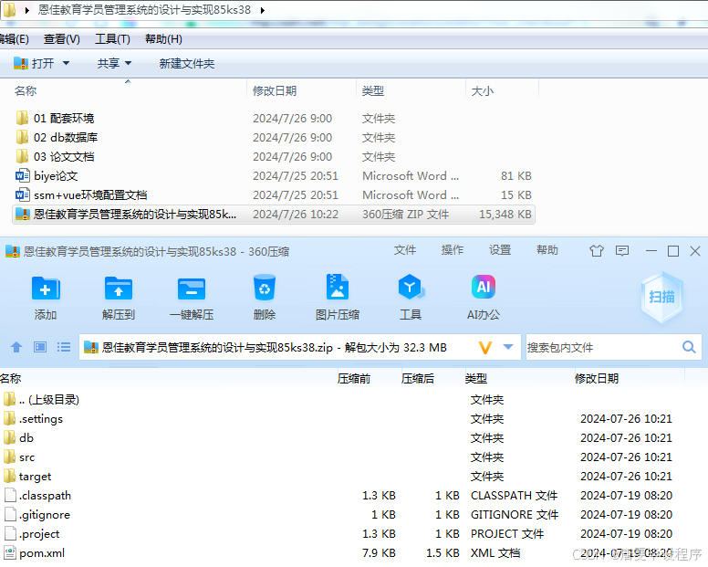This screenshot has width=708, height=567.
Task: Select the 03 论文文档 folder row
Action: pos(274,156)
